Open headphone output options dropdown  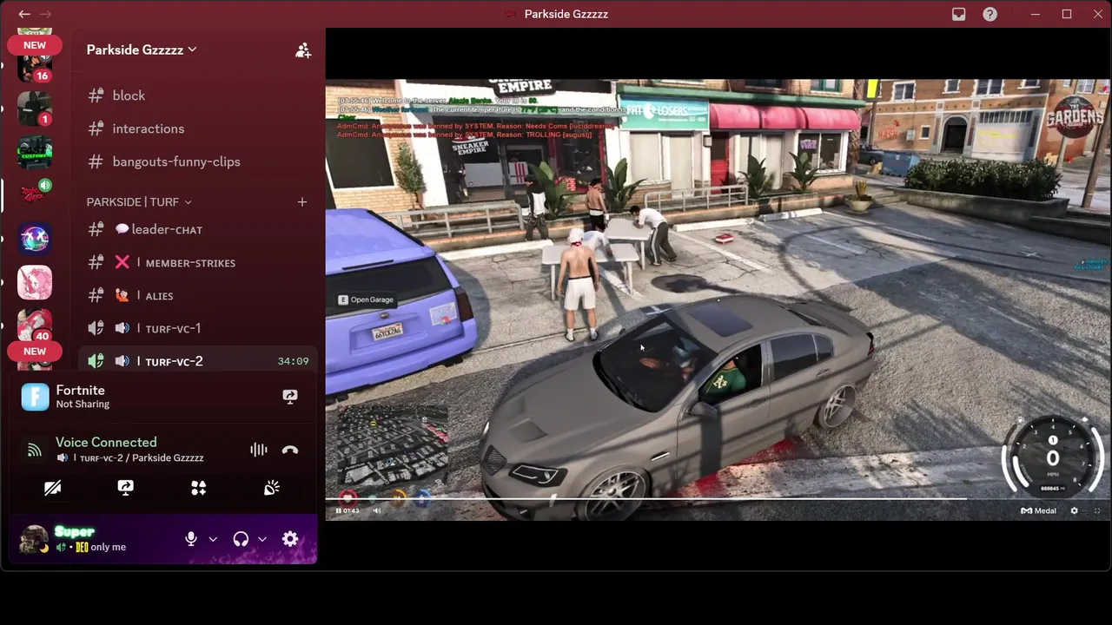[262, 539]
